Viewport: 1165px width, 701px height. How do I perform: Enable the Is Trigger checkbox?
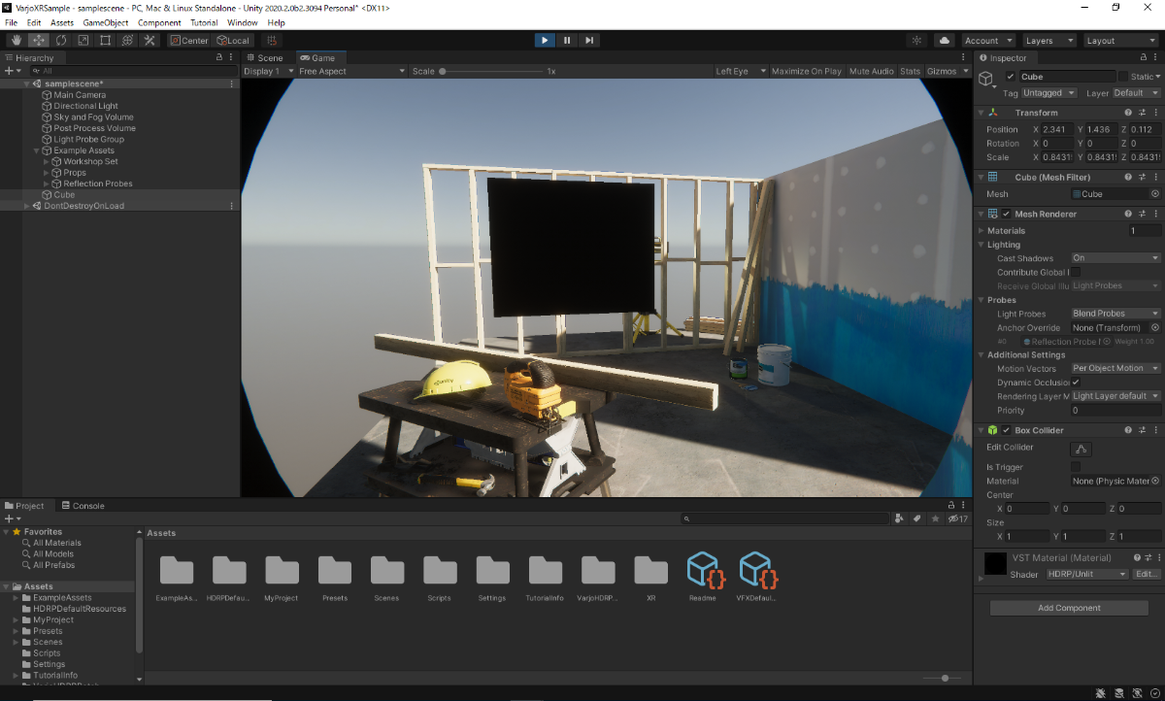(1076, 467)
